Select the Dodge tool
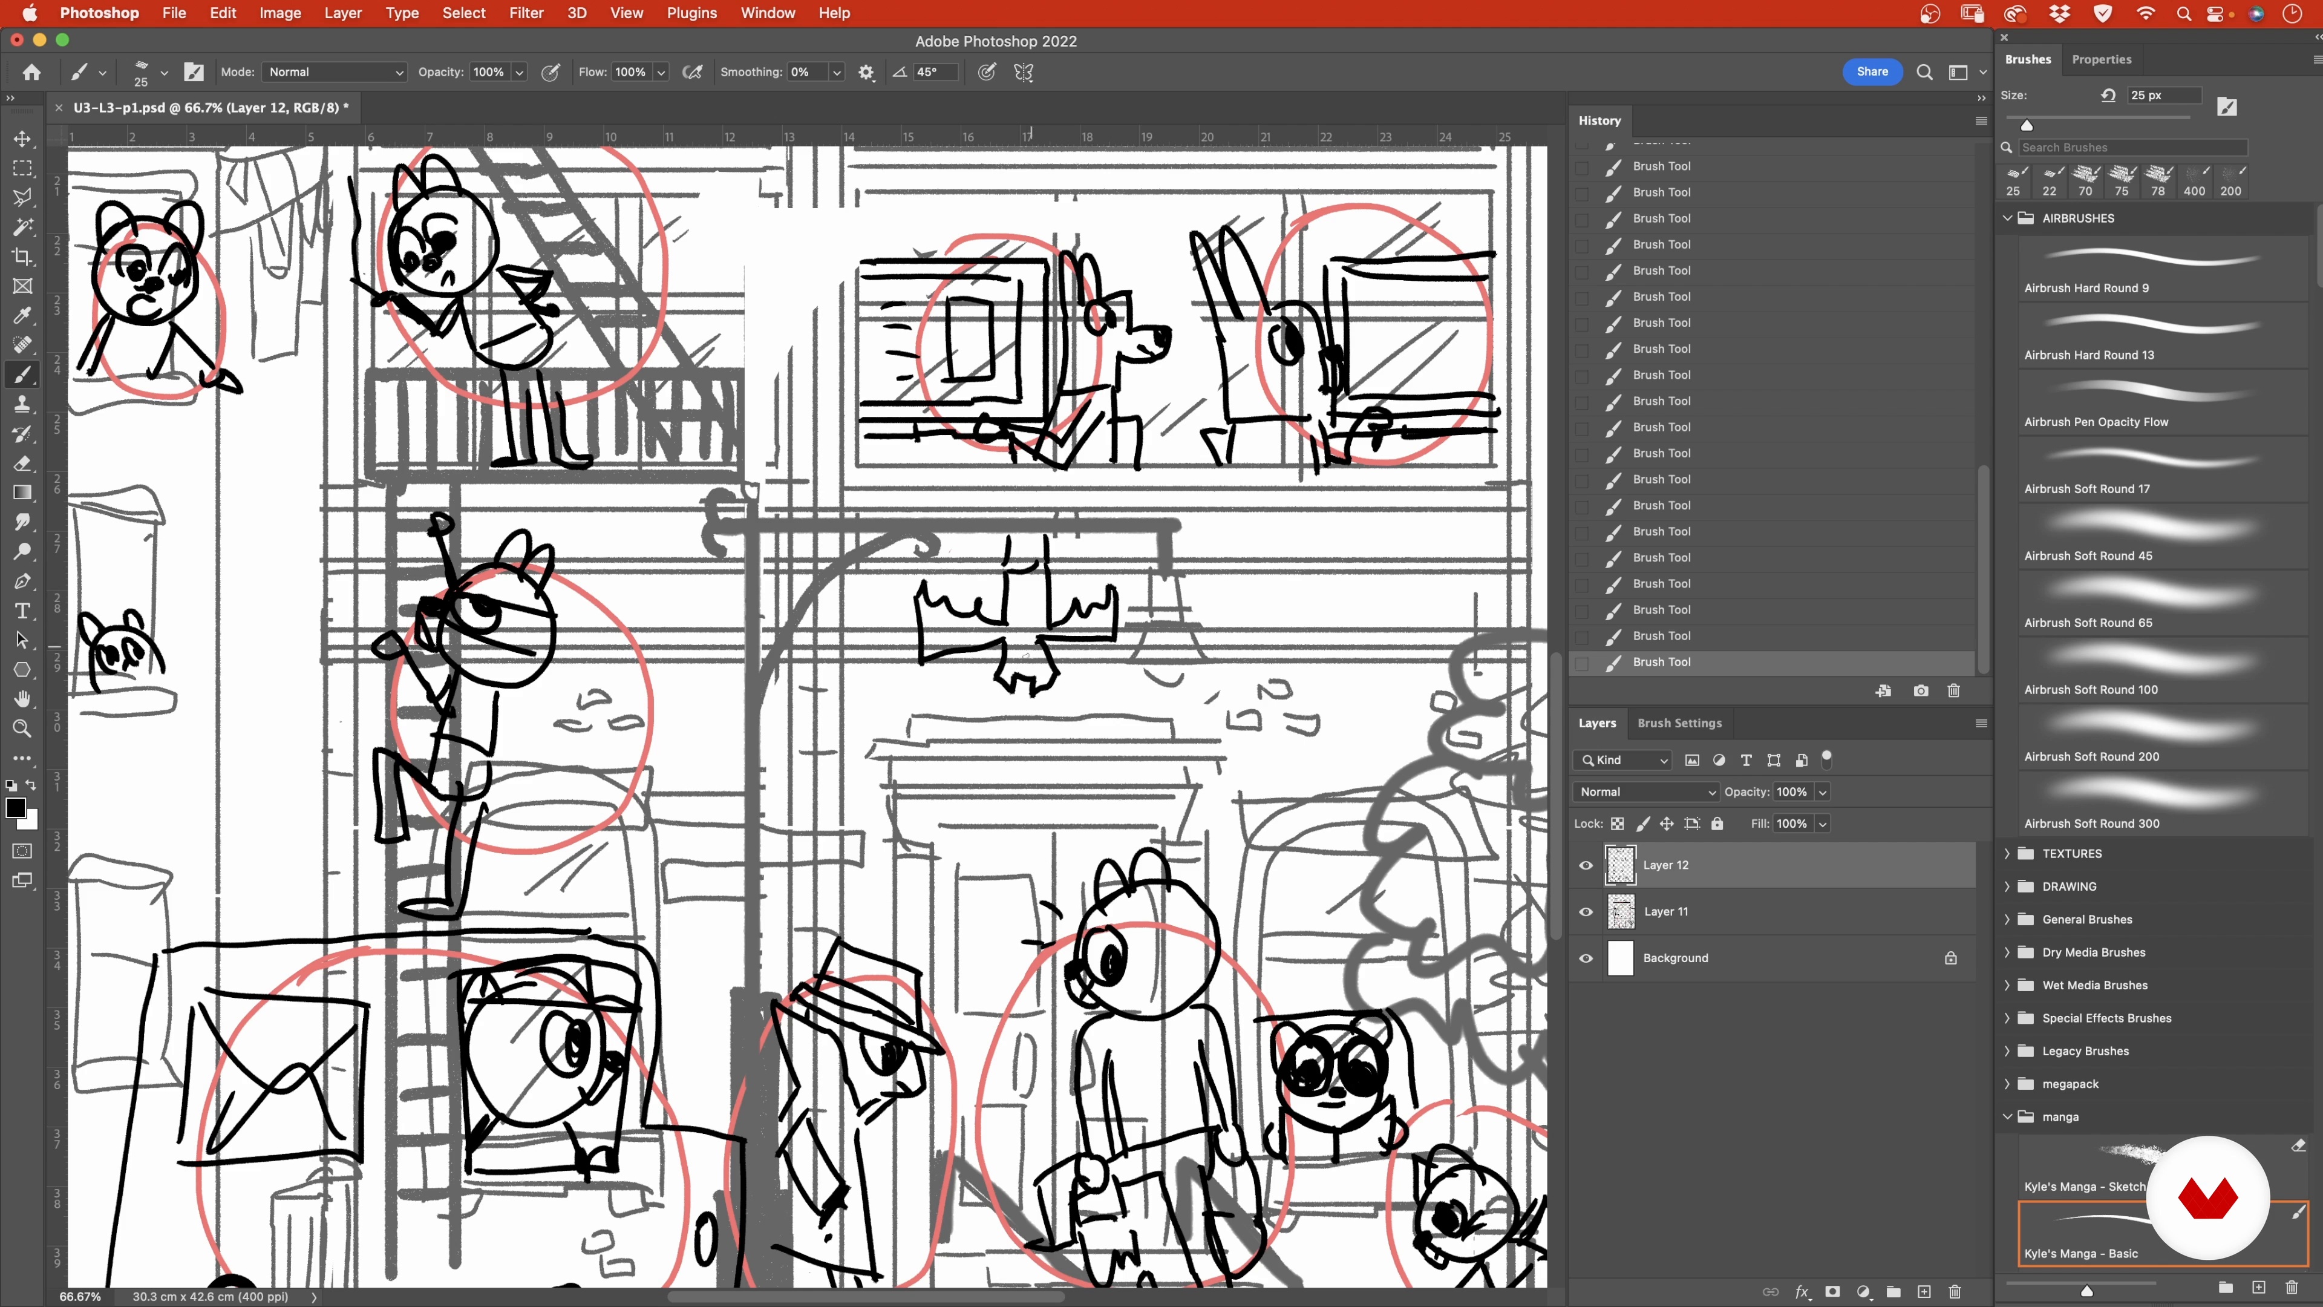Viewport: 2323px width, 1307px height. [x=22, y=551]
